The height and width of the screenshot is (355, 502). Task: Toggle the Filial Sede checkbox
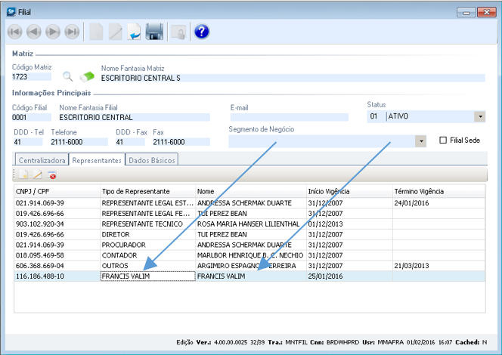[444, 140]
